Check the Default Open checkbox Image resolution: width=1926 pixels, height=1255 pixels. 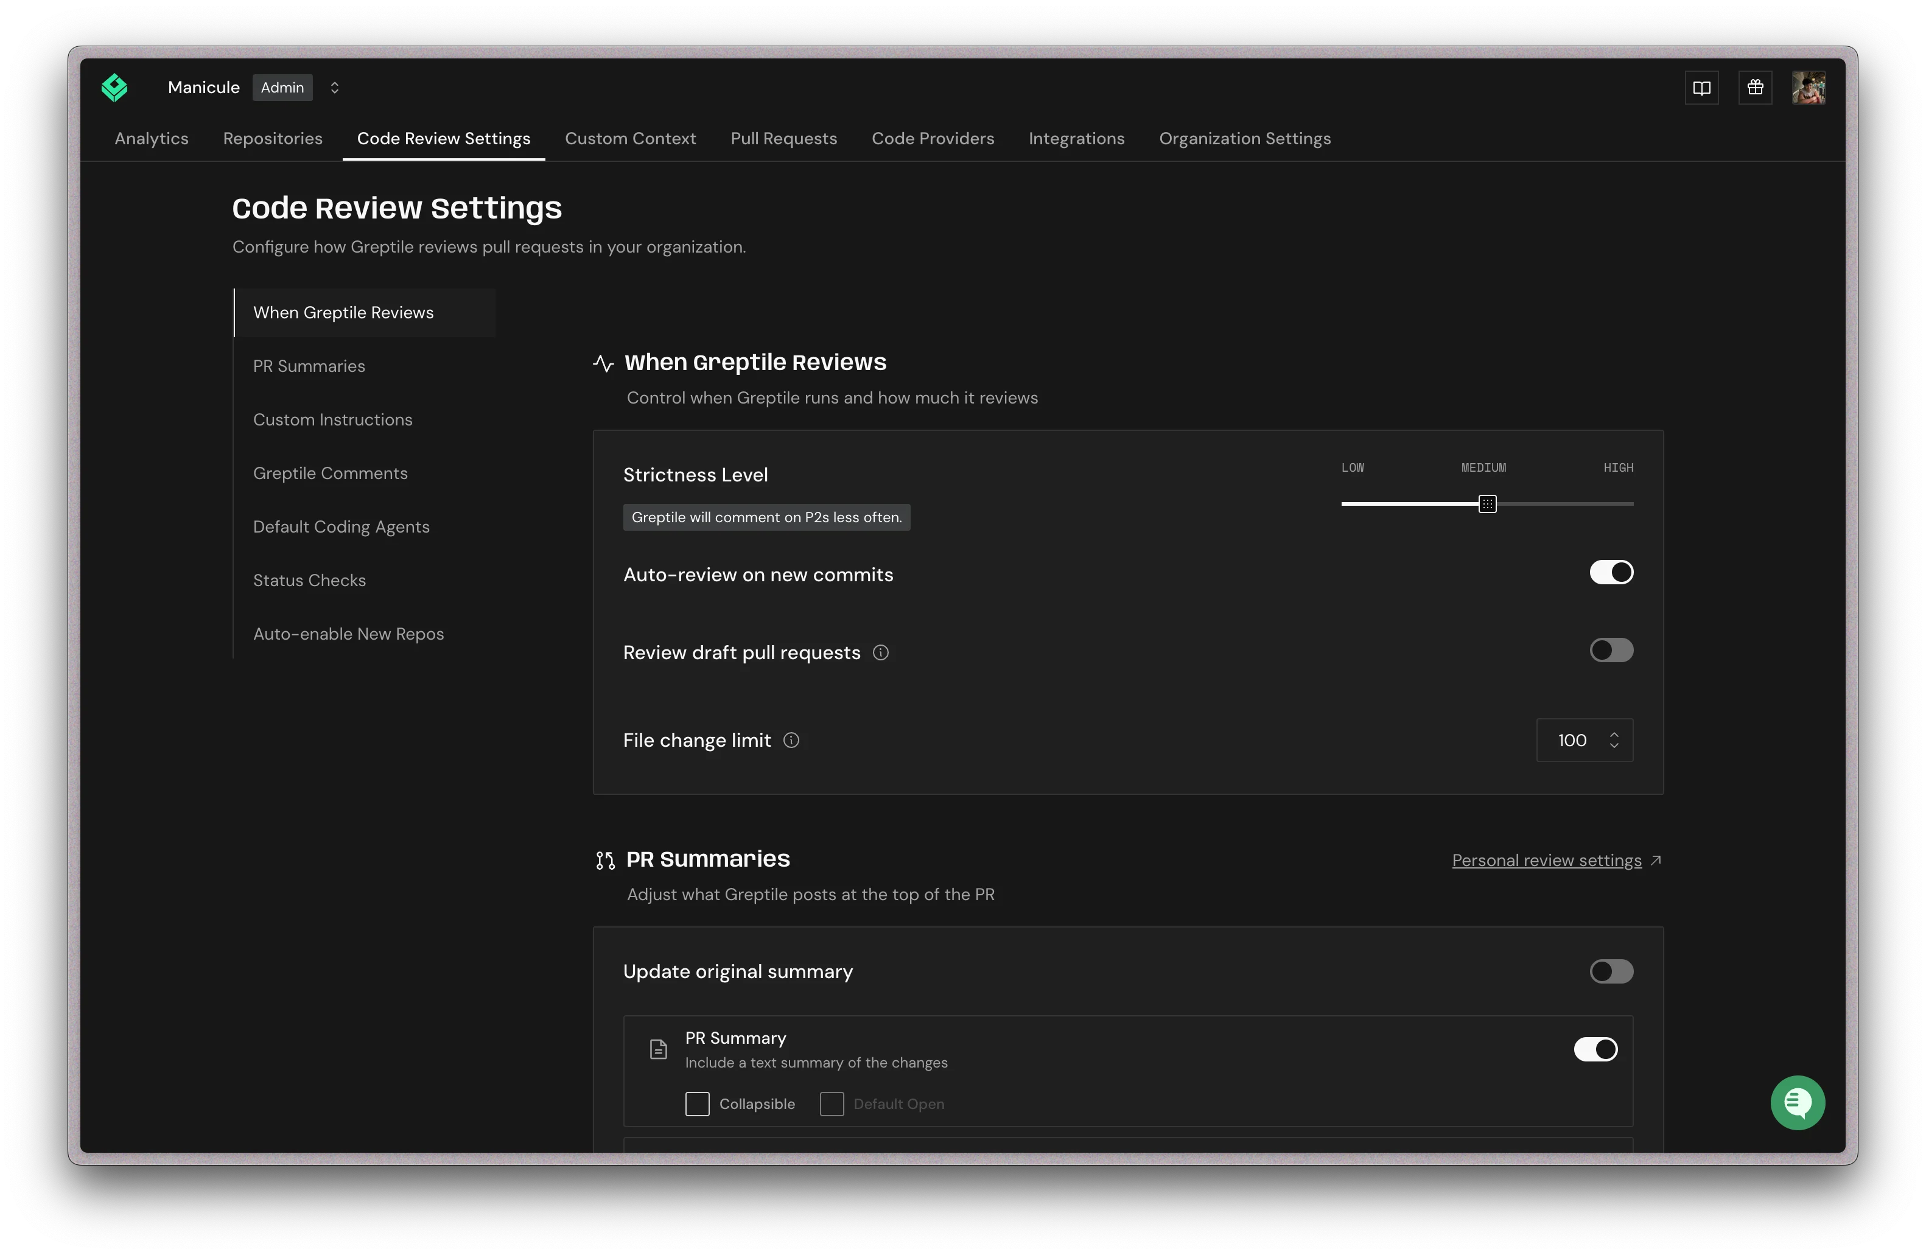pyautogui.click(x=832, y=1105)
